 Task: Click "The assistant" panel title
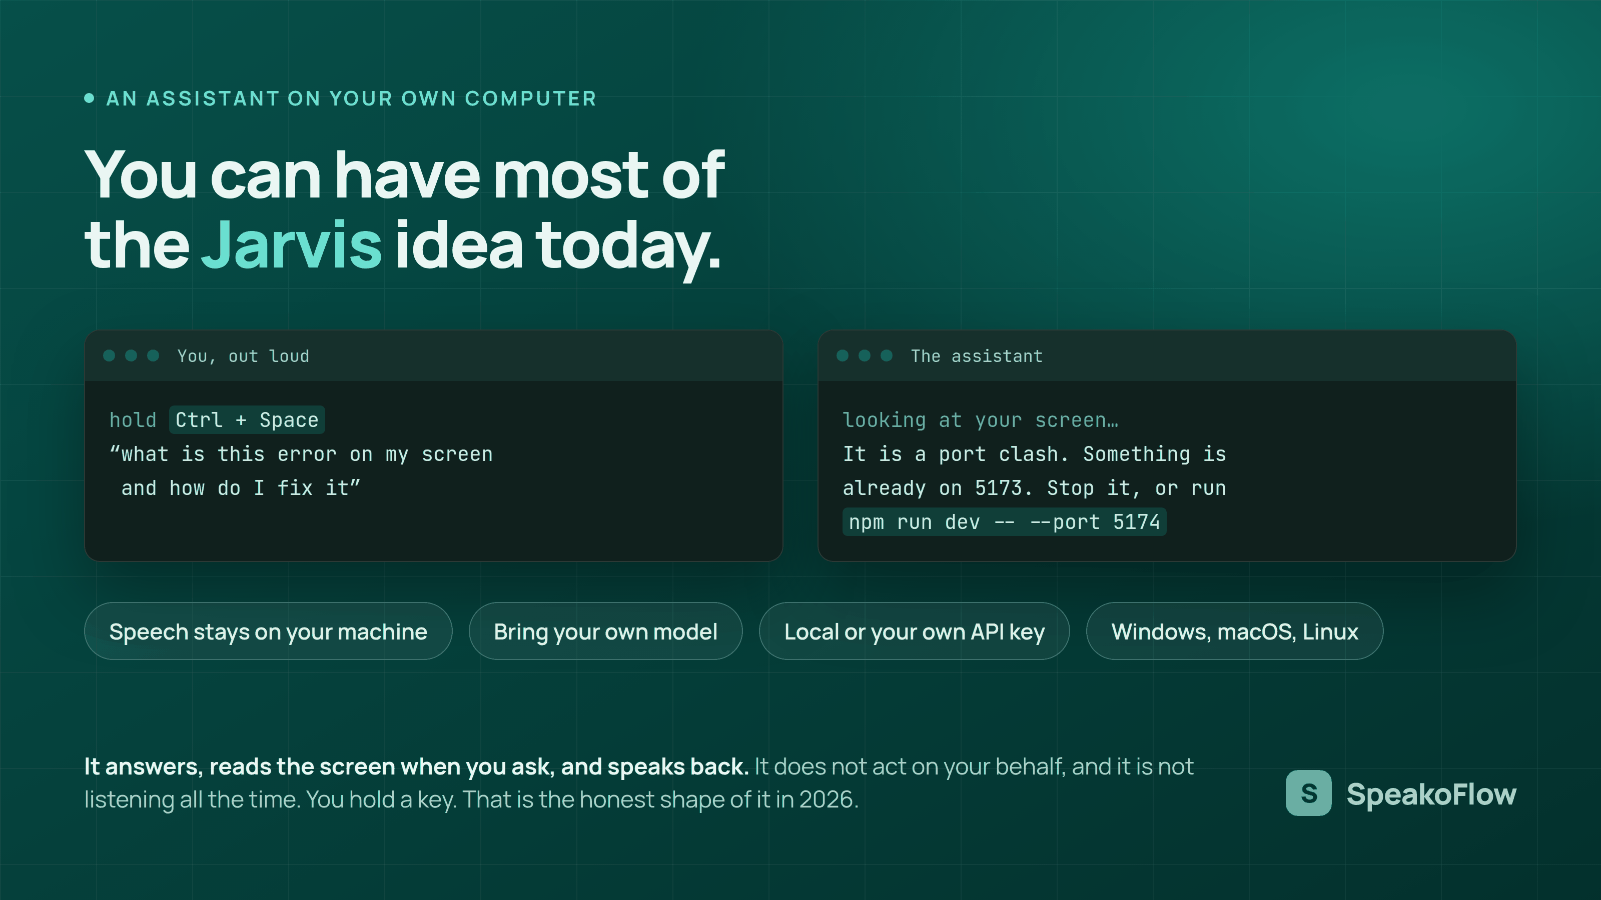[977, 356]
